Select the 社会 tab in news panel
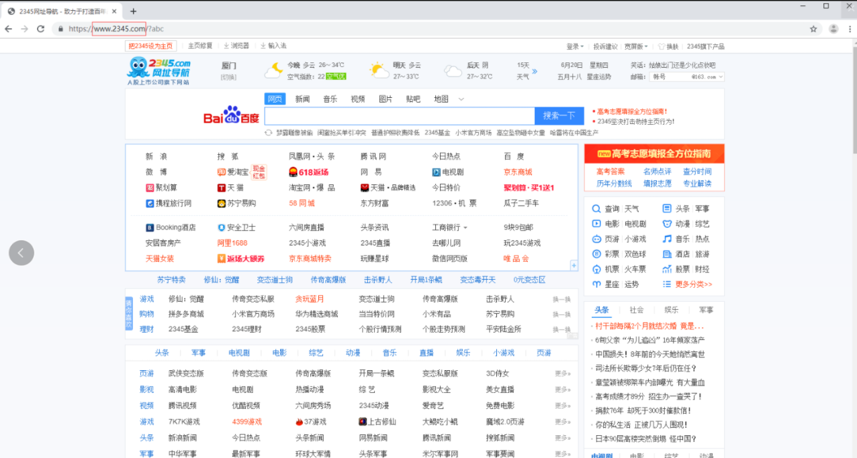857x458 pixels. 636,310
